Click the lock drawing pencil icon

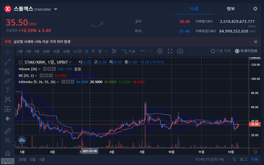coord(8,162)
